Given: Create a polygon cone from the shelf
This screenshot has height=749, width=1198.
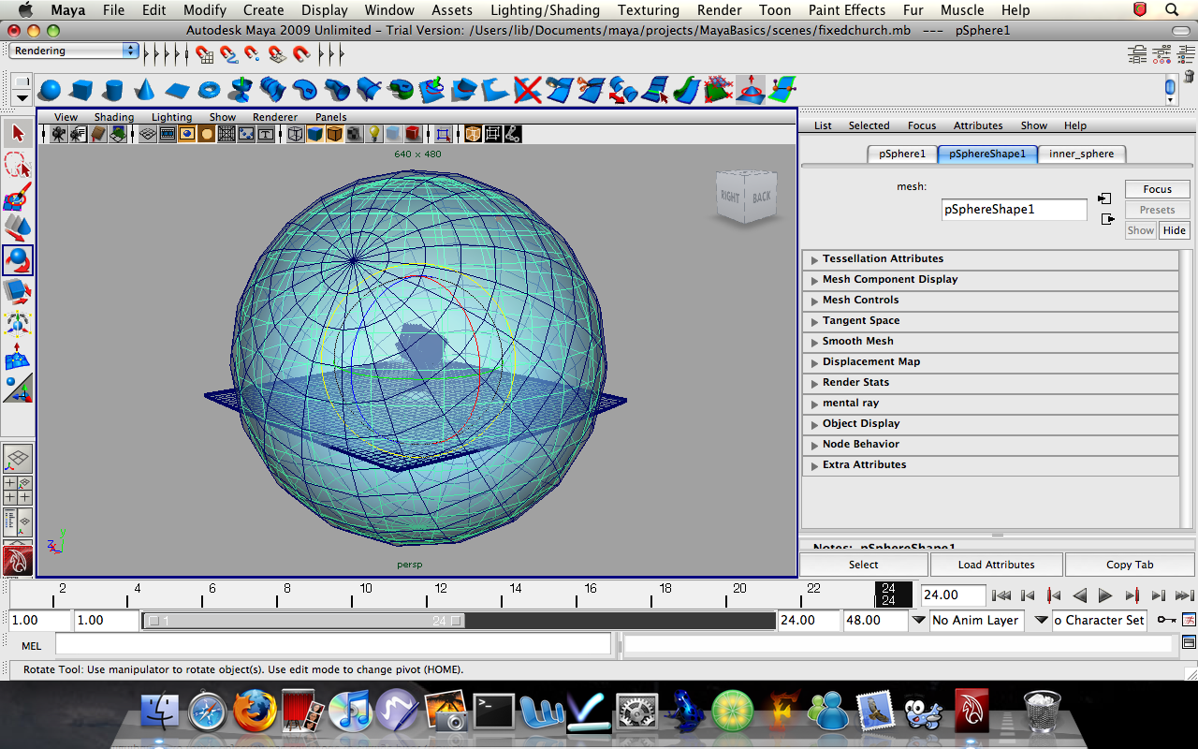Looking at the screenshot, I should (x=145, y=91).
